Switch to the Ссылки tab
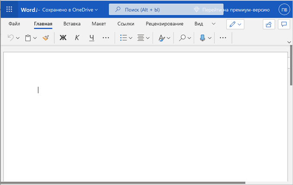 [x=126, y=24]
